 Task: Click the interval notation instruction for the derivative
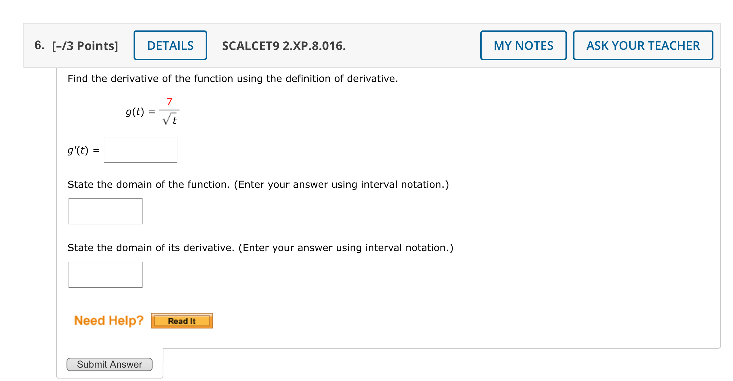pos(260,247)
